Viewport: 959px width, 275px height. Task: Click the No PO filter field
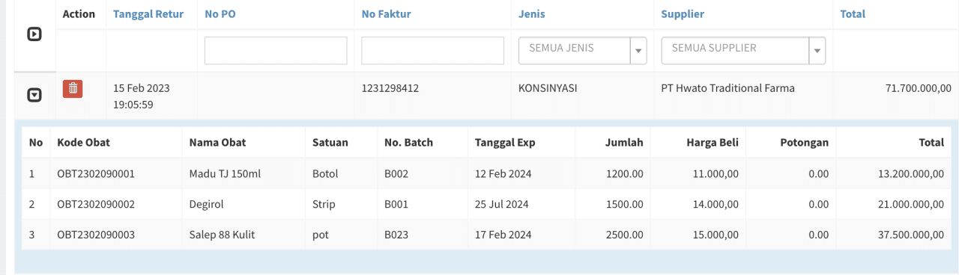point(276,50)
